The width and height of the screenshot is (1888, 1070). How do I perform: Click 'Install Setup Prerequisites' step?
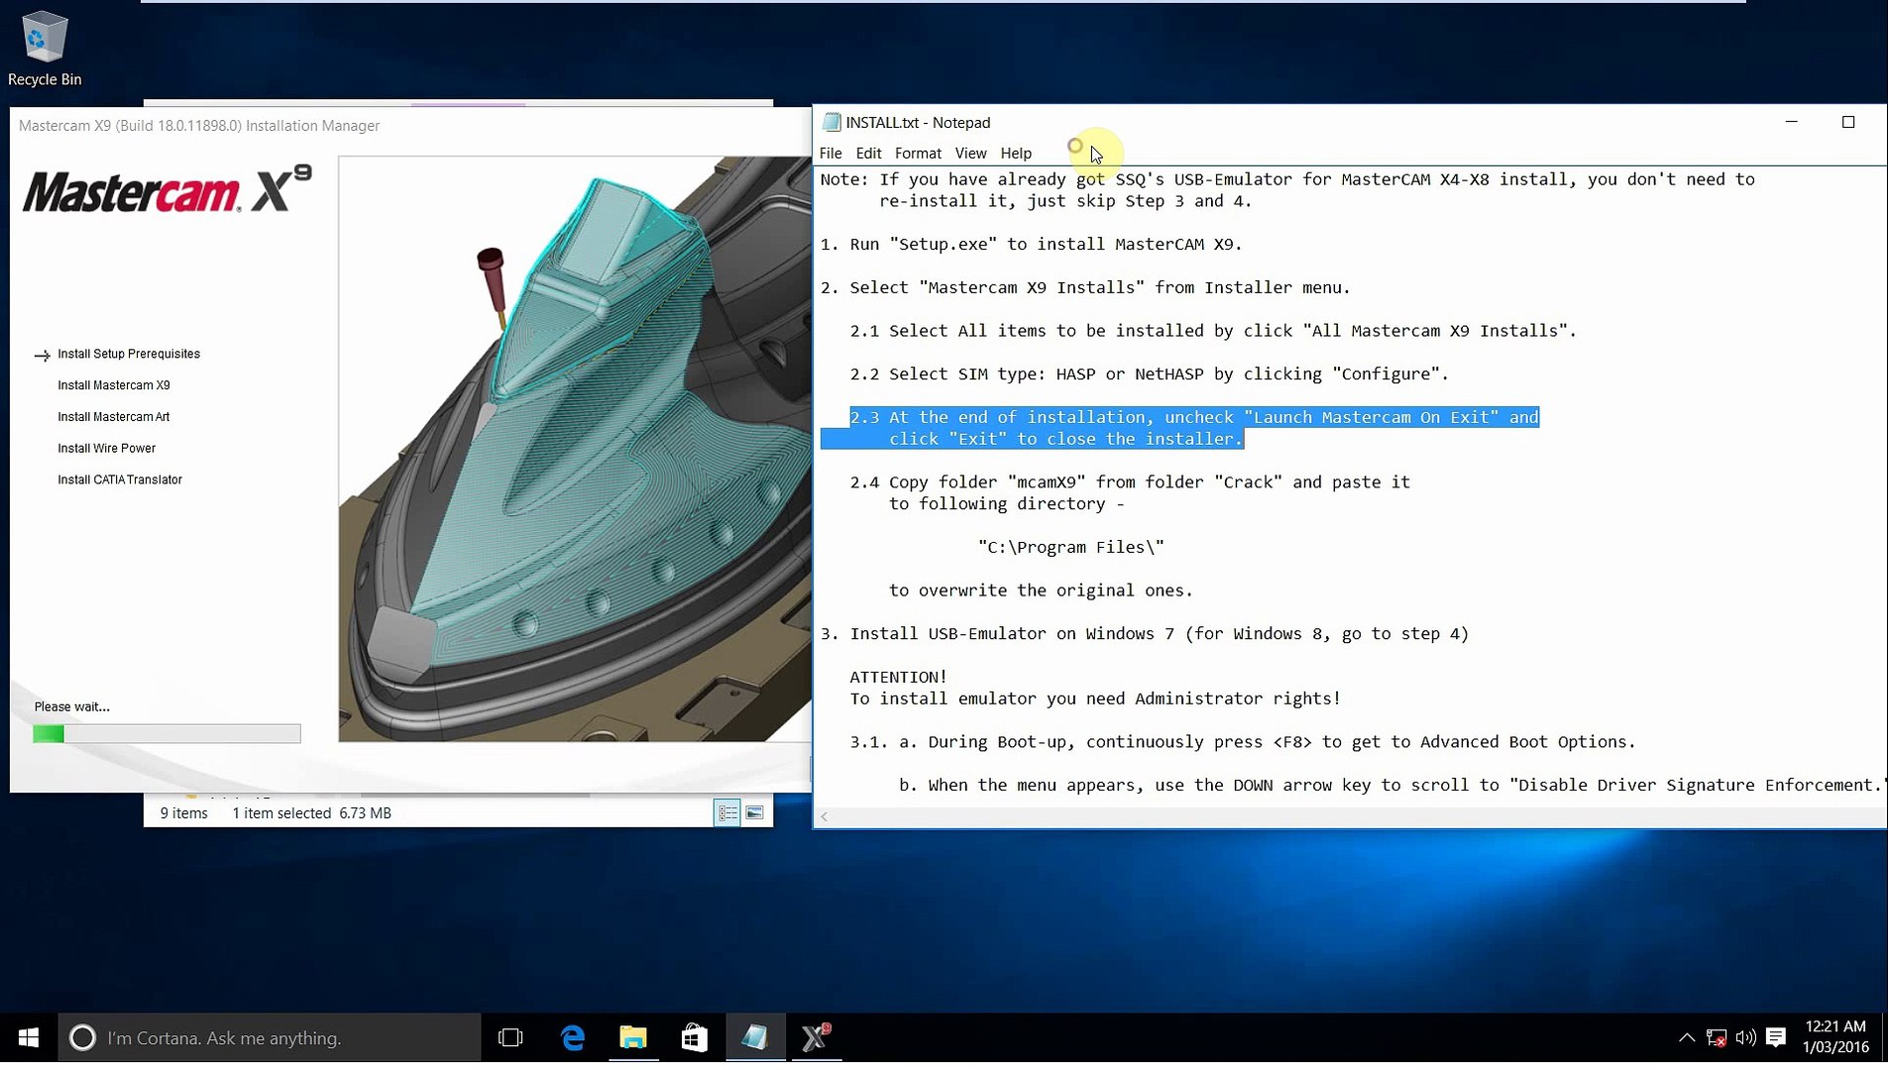tap(129, 354)
